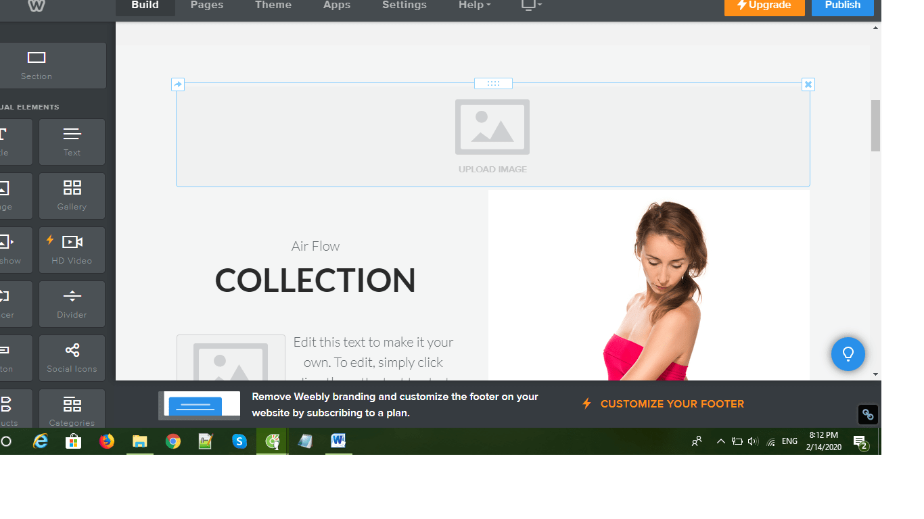Select the Social Icons element

[72, 358]
